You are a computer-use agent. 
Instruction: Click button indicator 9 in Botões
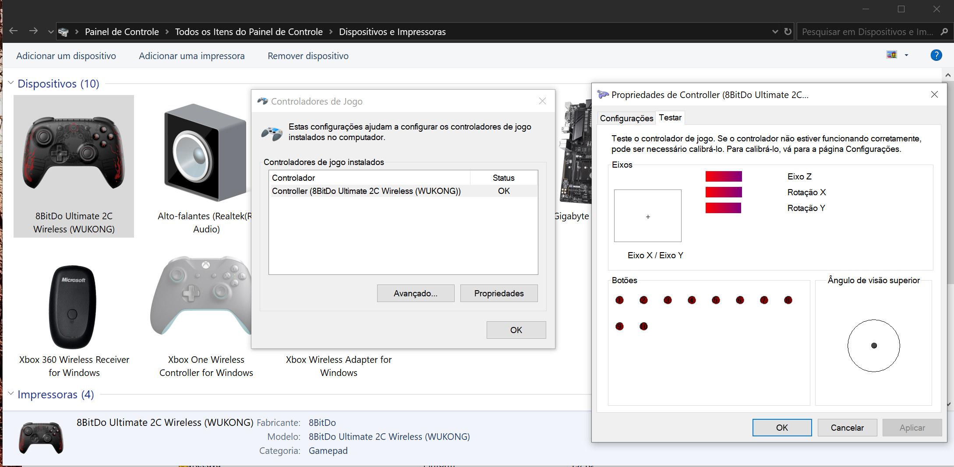click(619, 326)
